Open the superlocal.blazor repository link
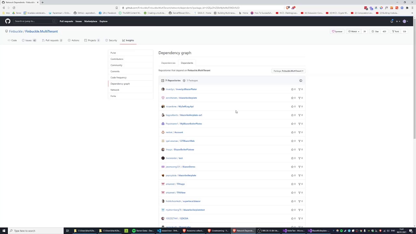Screen dimensions: 416x234 [x=192, y=201]
